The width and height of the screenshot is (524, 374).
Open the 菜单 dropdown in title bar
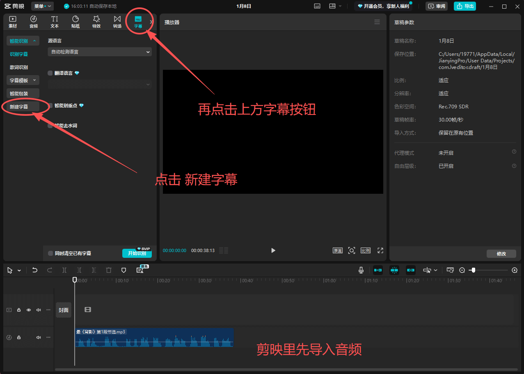pyautogui.click(x=43, y=6)
